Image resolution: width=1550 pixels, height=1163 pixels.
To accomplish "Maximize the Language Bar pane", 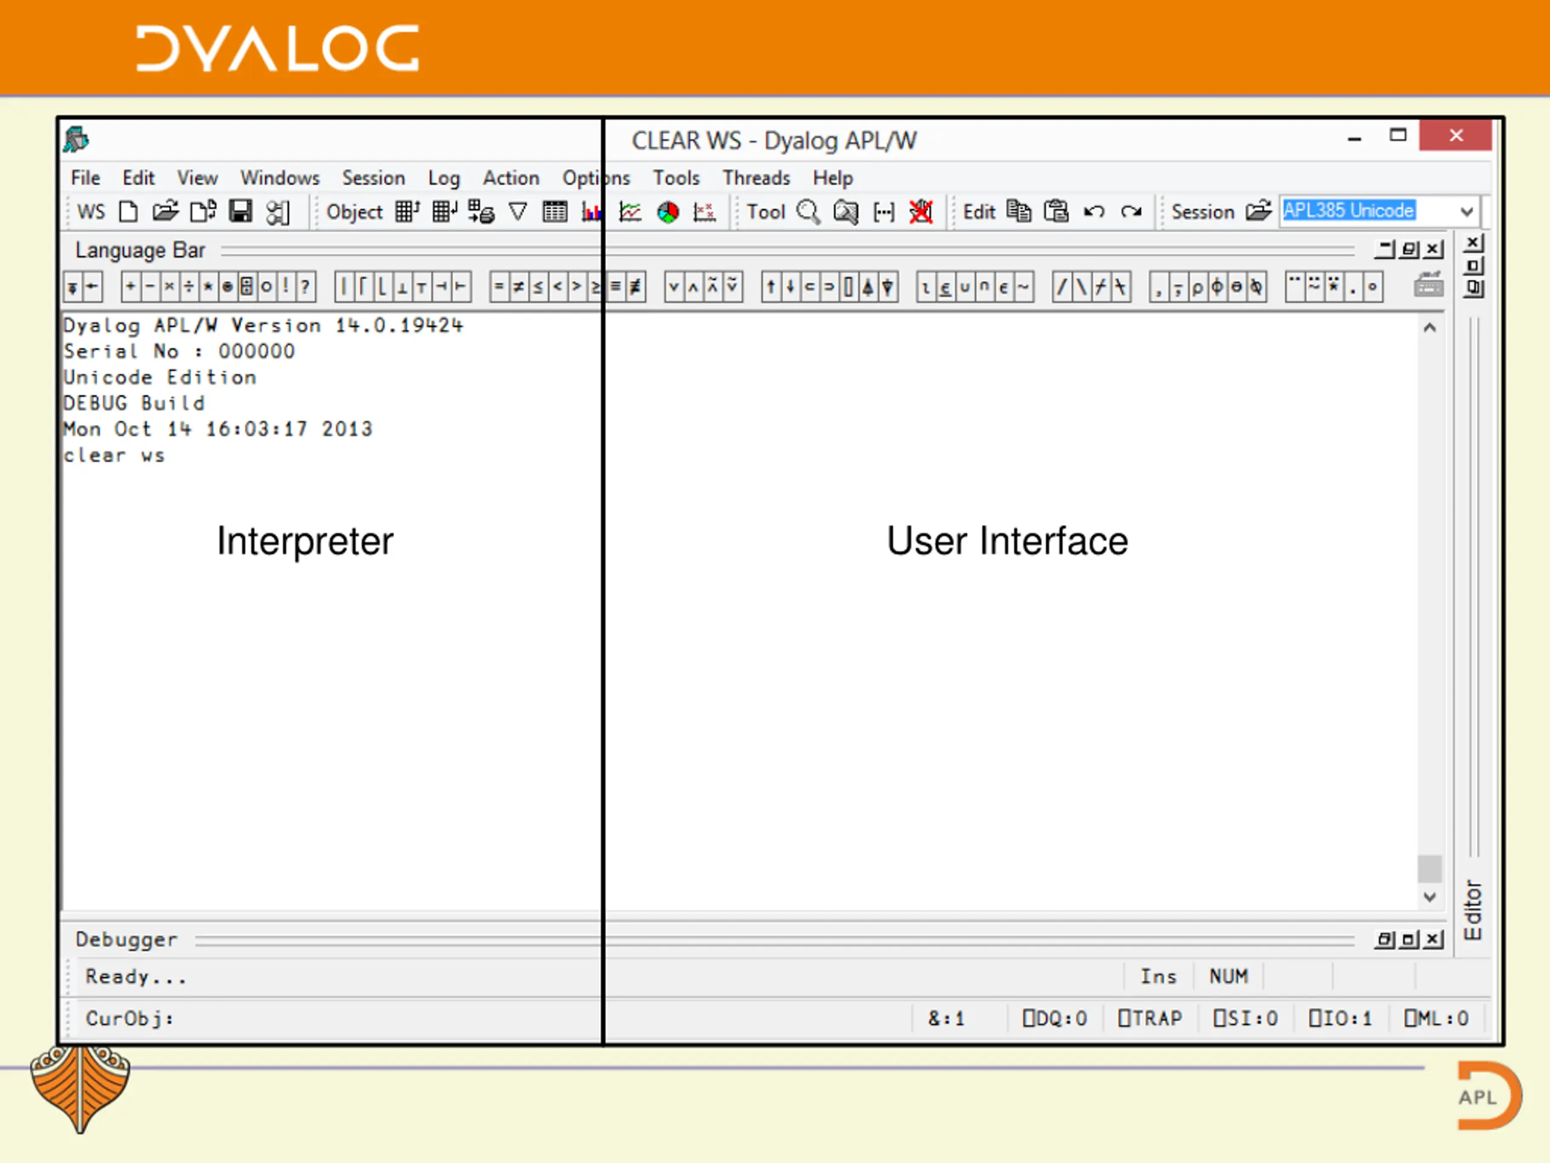I will [x=1410, y=250].
